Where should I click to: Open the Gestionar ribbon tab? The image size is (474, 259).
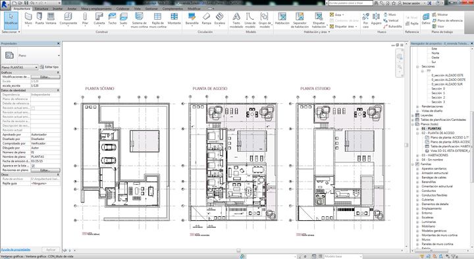(x=151, y=9)
